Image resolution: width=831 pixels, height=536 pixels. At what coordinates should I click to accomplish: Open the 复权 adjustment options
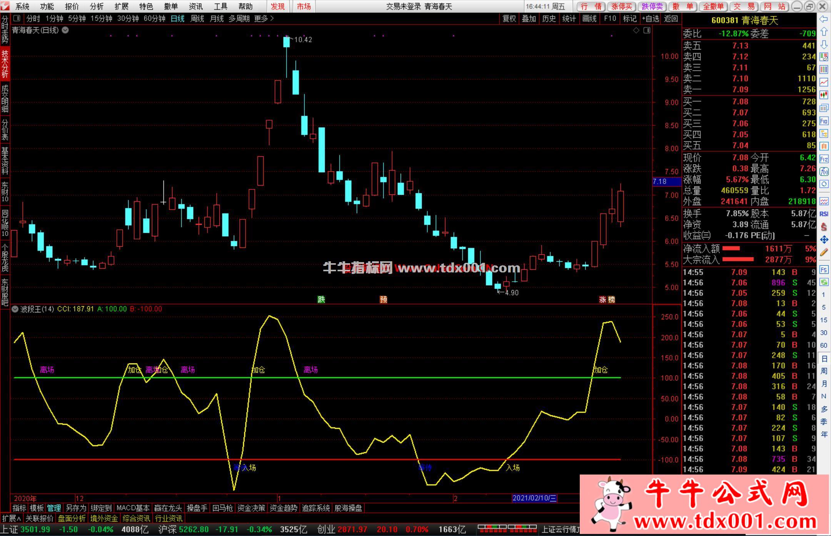(509, 18)
